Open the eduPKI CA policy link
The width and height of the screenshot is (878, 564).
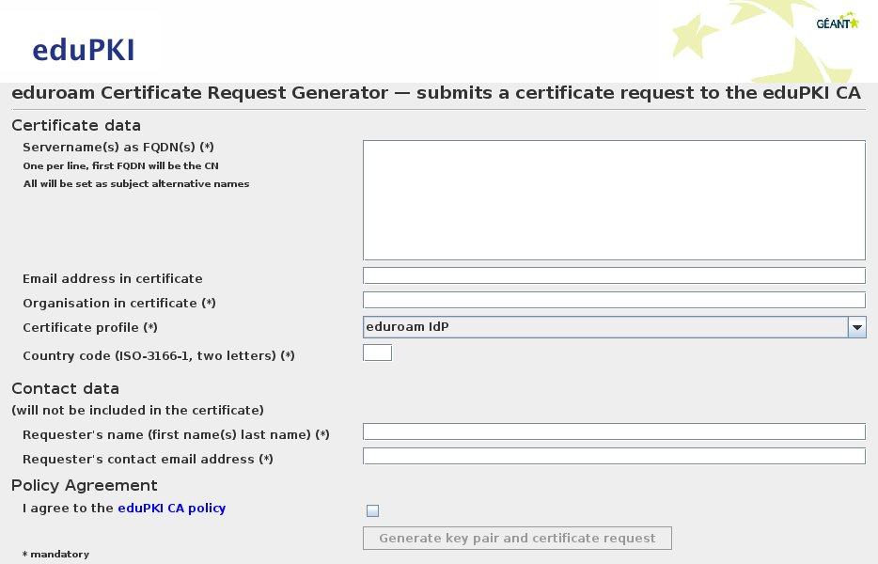[171, 508]
